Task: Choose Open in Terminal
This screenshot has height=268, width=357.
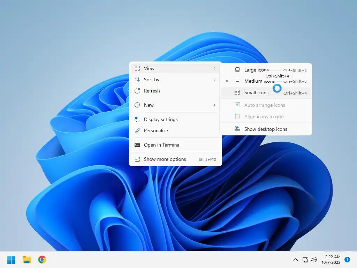Action: tap(175, 145)
